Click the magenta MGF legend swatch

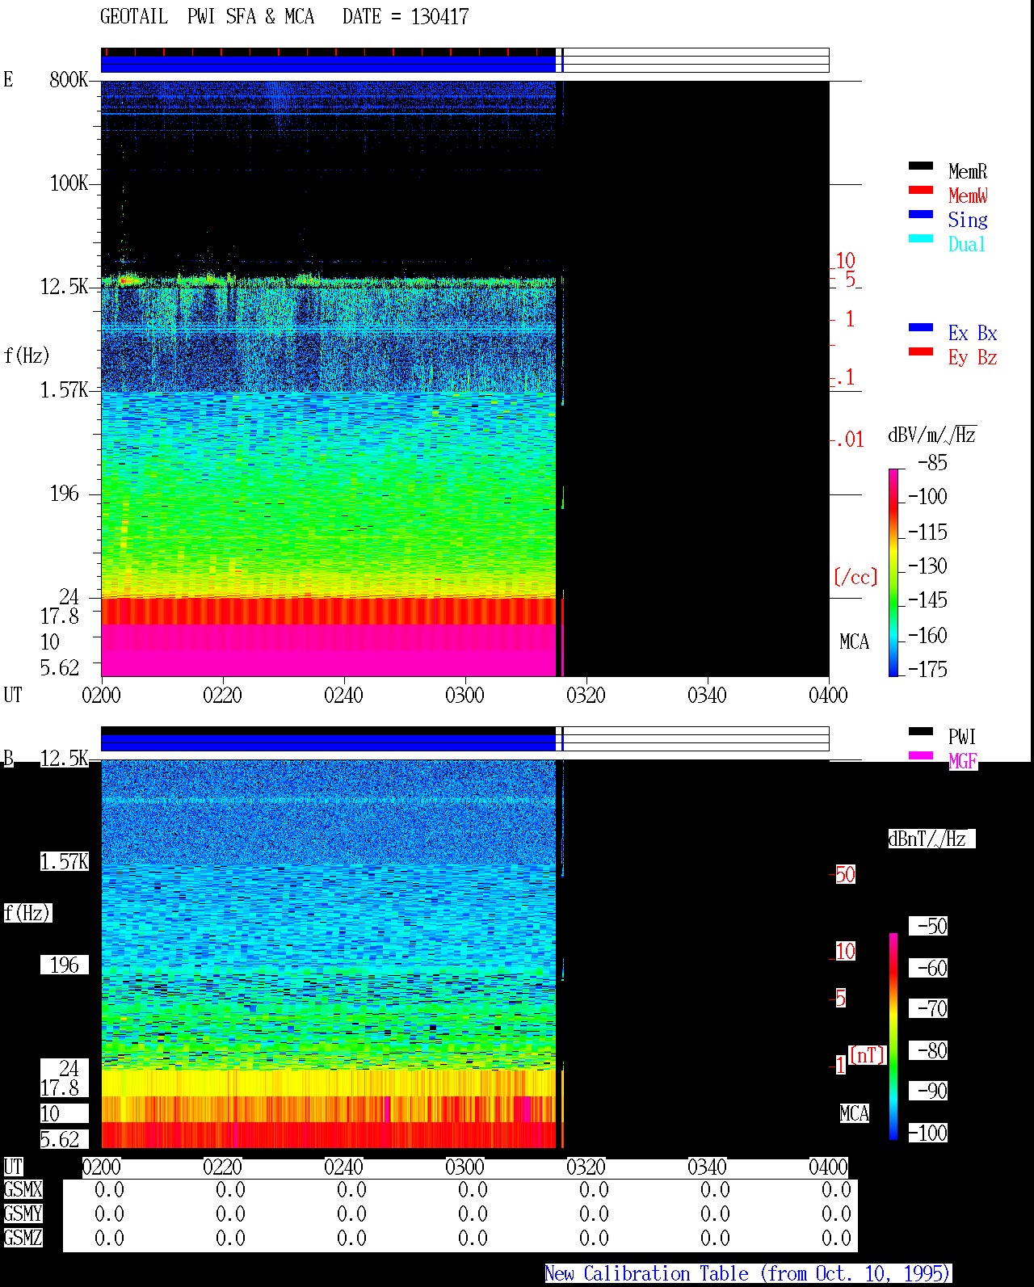[921, 756]
